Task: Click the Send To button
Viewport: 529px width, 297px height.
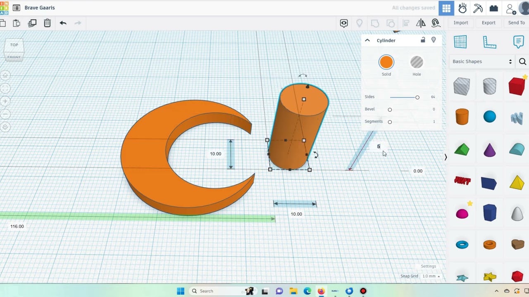Action: [517, 23]
